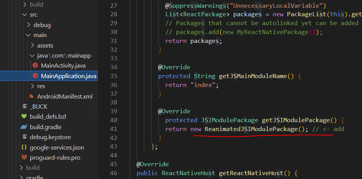Click the PackageList class name

[x=307, y=14]
